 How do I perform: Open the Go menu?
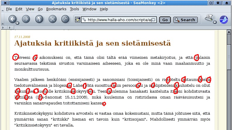click(40, 9)
